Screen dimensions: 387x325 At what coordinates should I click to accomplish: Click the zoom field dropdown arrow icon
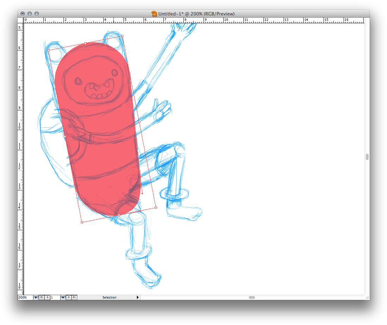pyautogui.click(x=36, y=297)
